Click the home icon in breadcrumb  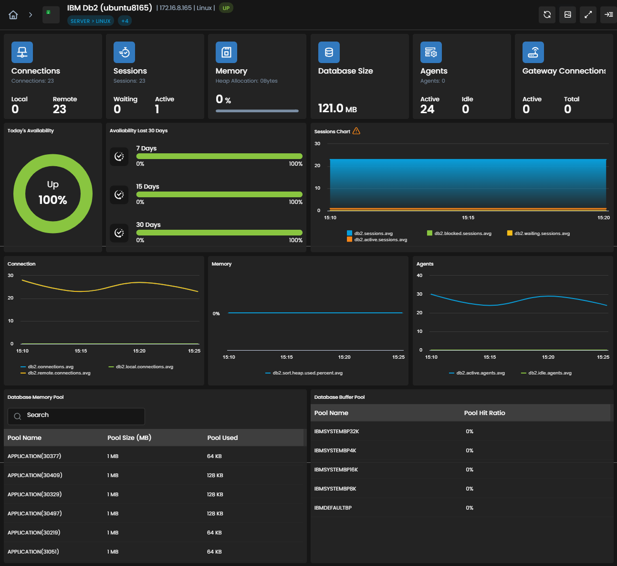click(13, 15)
